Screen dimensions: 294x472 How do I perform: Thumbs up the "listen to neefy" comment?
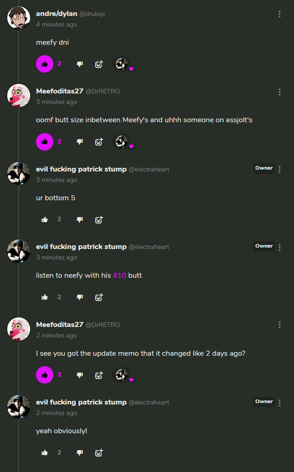coord(45,297)
